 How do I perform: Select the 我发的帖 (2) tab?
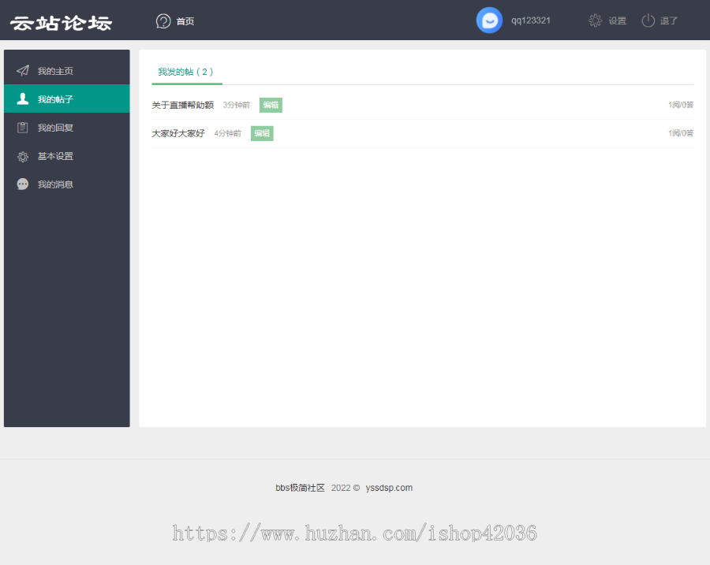(x=186, y=72)
